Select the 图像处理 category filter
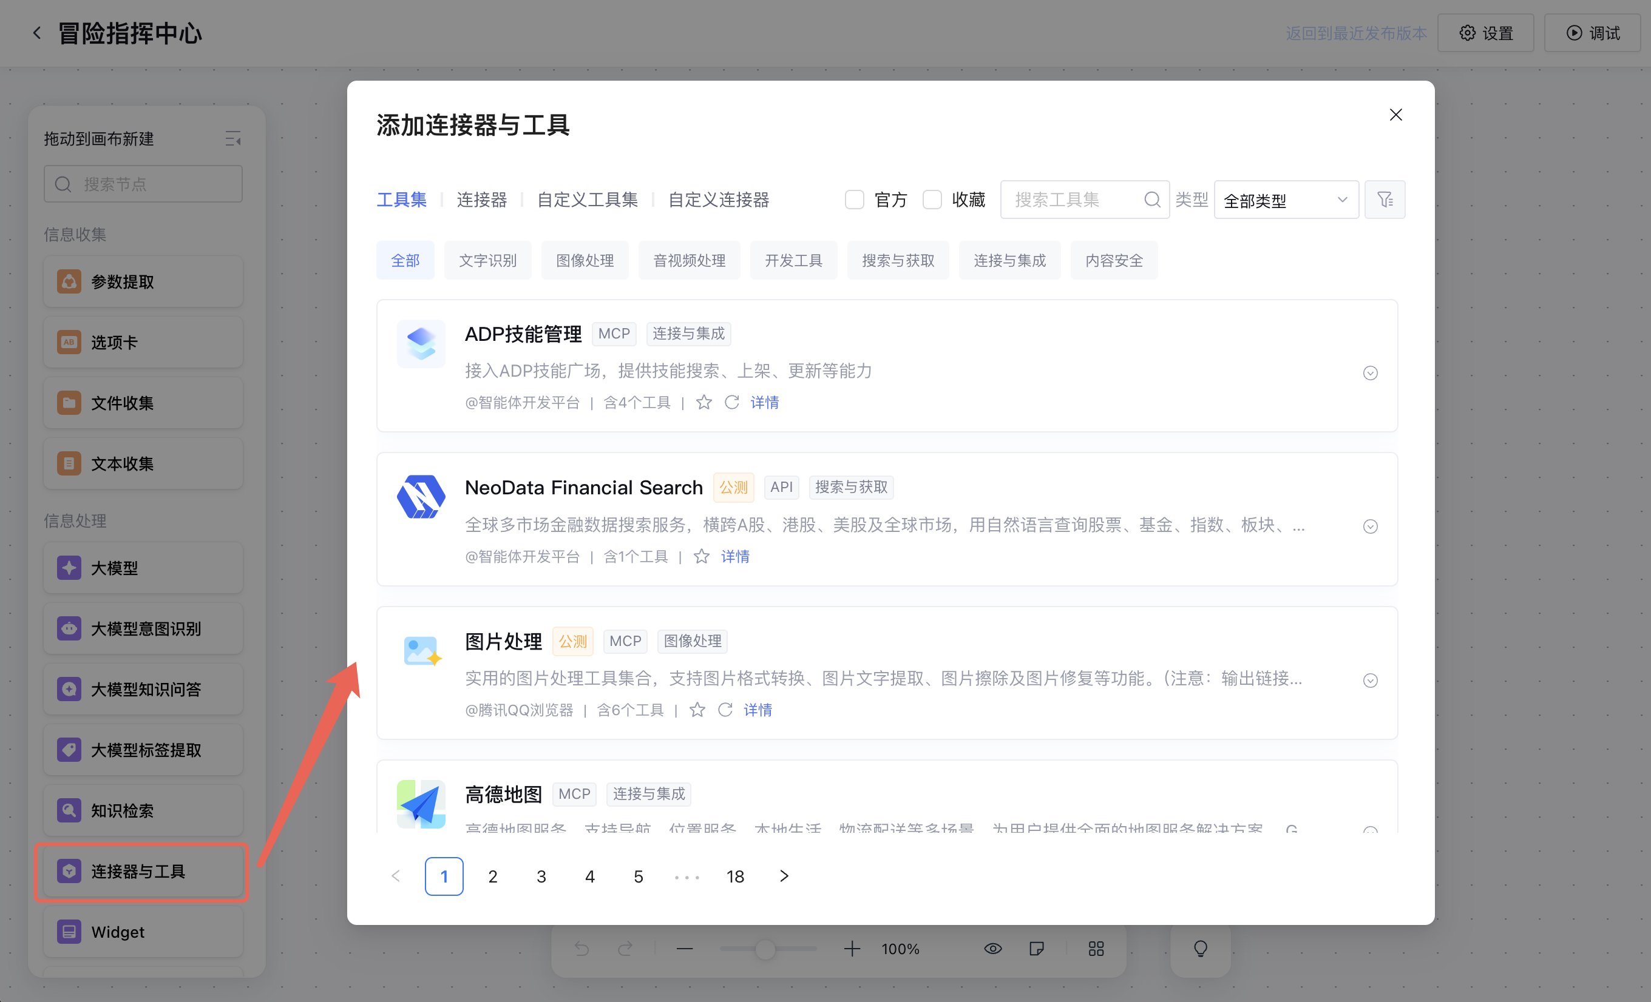 (x=585, y=260)
